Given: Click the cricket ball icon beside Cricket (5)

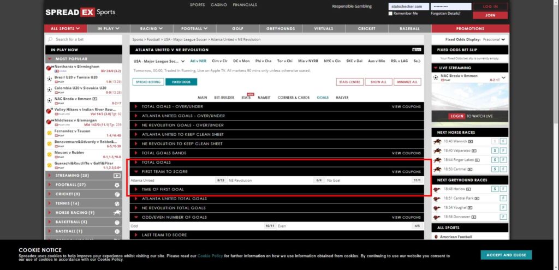Looking at the screenshot, I should click(117, 194).
